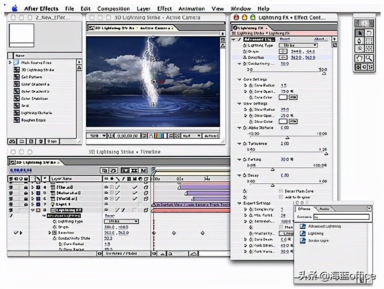384x289 pixels.
Task: Select the Zoom magnifier tool in Tools palette
Action: pyautogui.click(x=369, y=58)
